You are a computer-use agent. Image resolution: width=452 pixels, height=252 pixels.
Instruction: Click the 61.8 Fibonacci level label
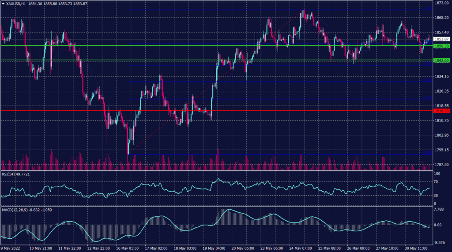pyautogui.click(x=427, y=97)
